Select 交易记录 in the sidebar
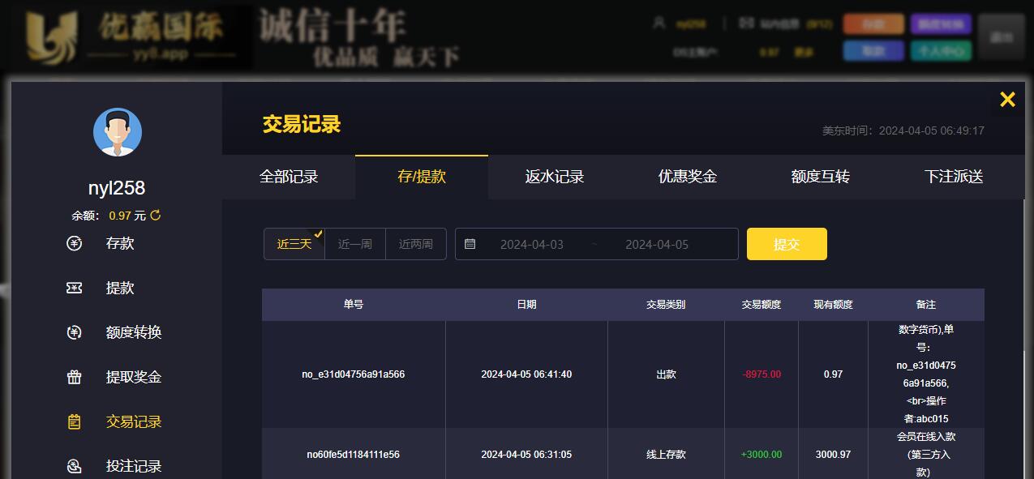This screenshot has width=1034, height=479. (134, 421)
